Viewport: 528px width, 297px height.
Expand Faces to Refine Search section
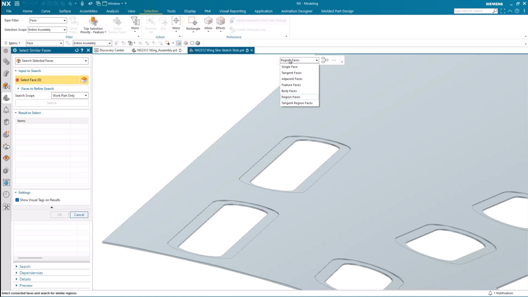coord(37,89)
